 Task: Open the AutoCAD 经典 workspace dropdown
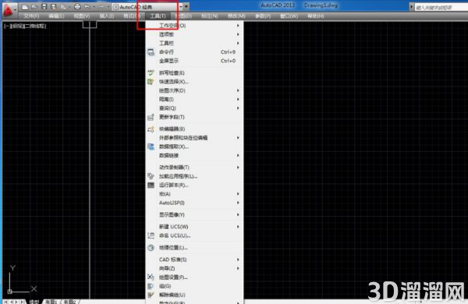click(147, 6)
